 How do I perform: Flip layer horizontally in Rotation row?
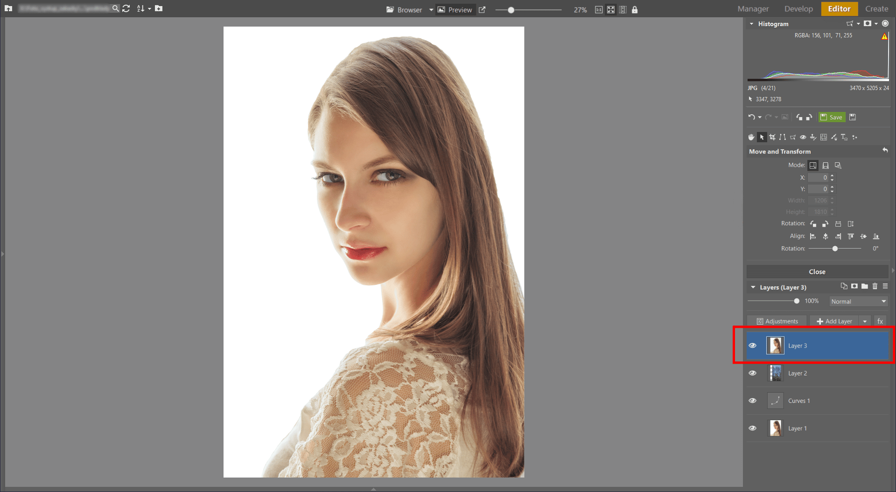tap(838, 224)
